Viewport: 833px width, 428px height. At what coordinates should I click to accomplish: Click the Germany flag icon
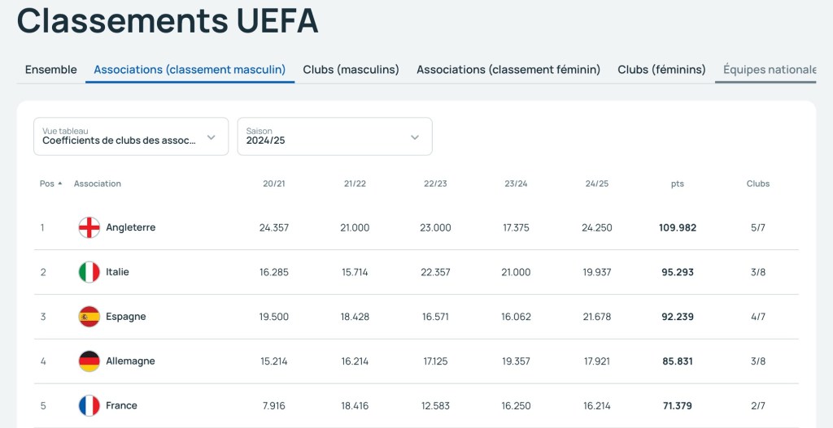(x=89, y=361)
